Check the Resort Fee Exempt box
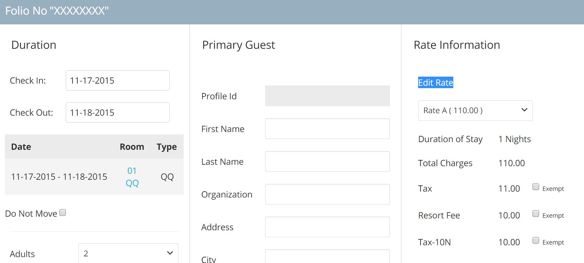 pos(536,214)
